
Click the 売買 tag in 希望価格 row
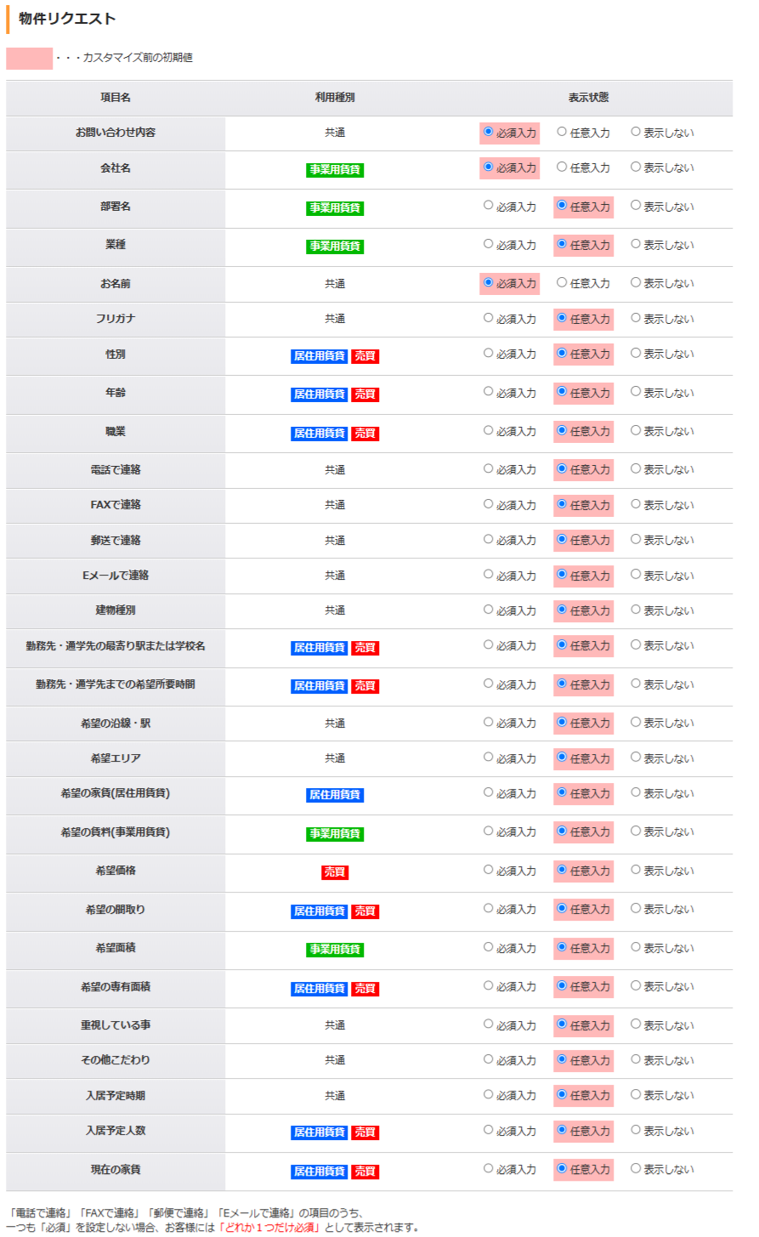335,872
